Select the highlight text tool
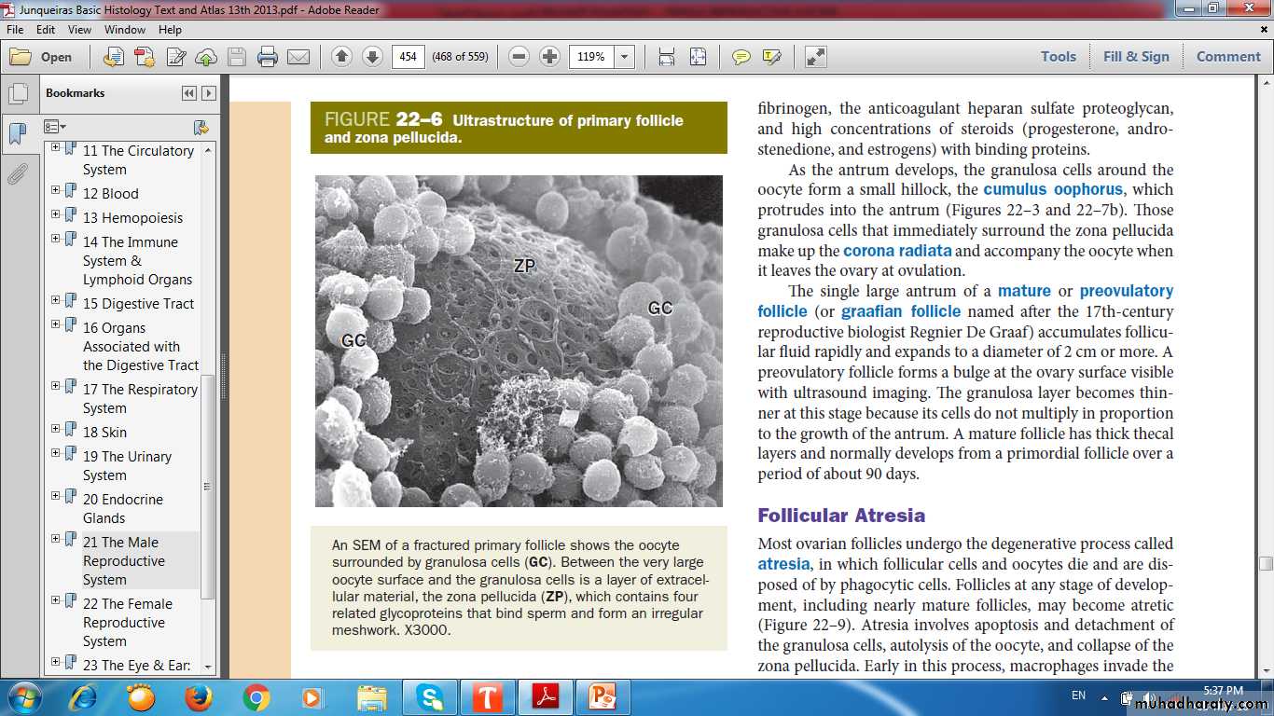The width and height of the screenshot is (1274, 716). 771,57
